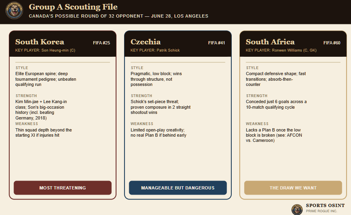
Task: Click South Africa's STYLE label
Action: point(252,68)
